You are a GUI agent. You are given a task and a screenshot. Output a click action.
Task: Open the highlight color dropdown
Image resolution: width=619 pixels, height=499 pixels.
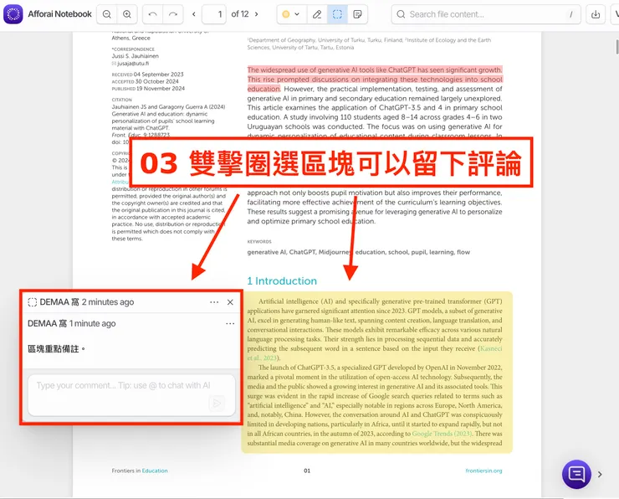pyautogui.click(x=291, y=14)
